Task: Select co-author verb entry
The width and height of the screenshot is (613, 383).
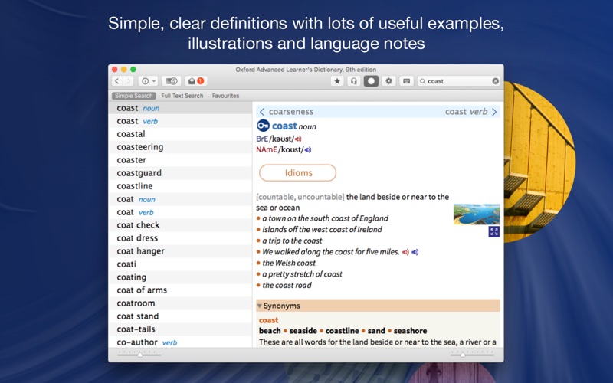Action: tap(180, 342)
